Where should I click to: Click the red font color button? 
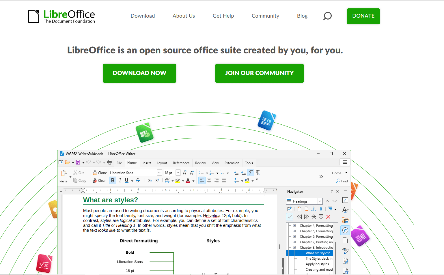pos(188,180)
